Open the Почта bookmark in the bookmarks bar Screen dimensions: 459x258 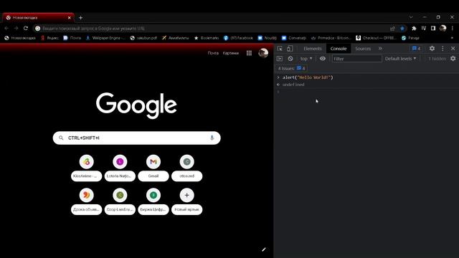tap(72, 38)
